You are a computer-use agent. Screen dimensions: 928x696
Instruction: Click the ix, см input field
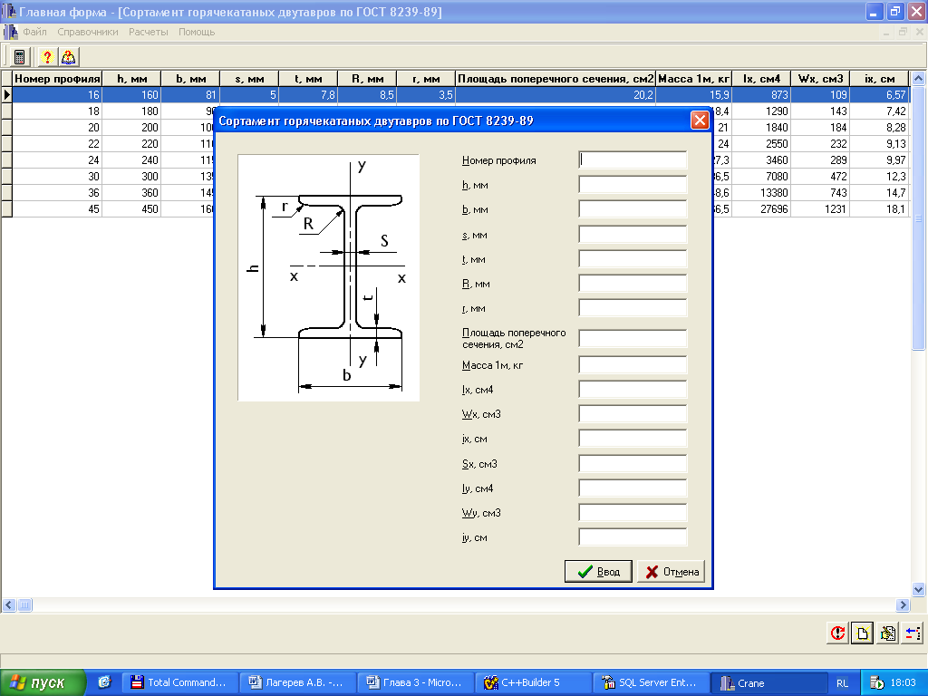[633, 439]
